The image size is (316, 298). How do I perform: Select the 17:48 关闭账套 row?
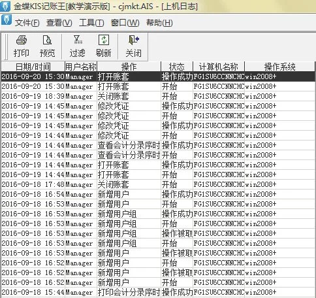pyautogui.click(x=158, y=184)
